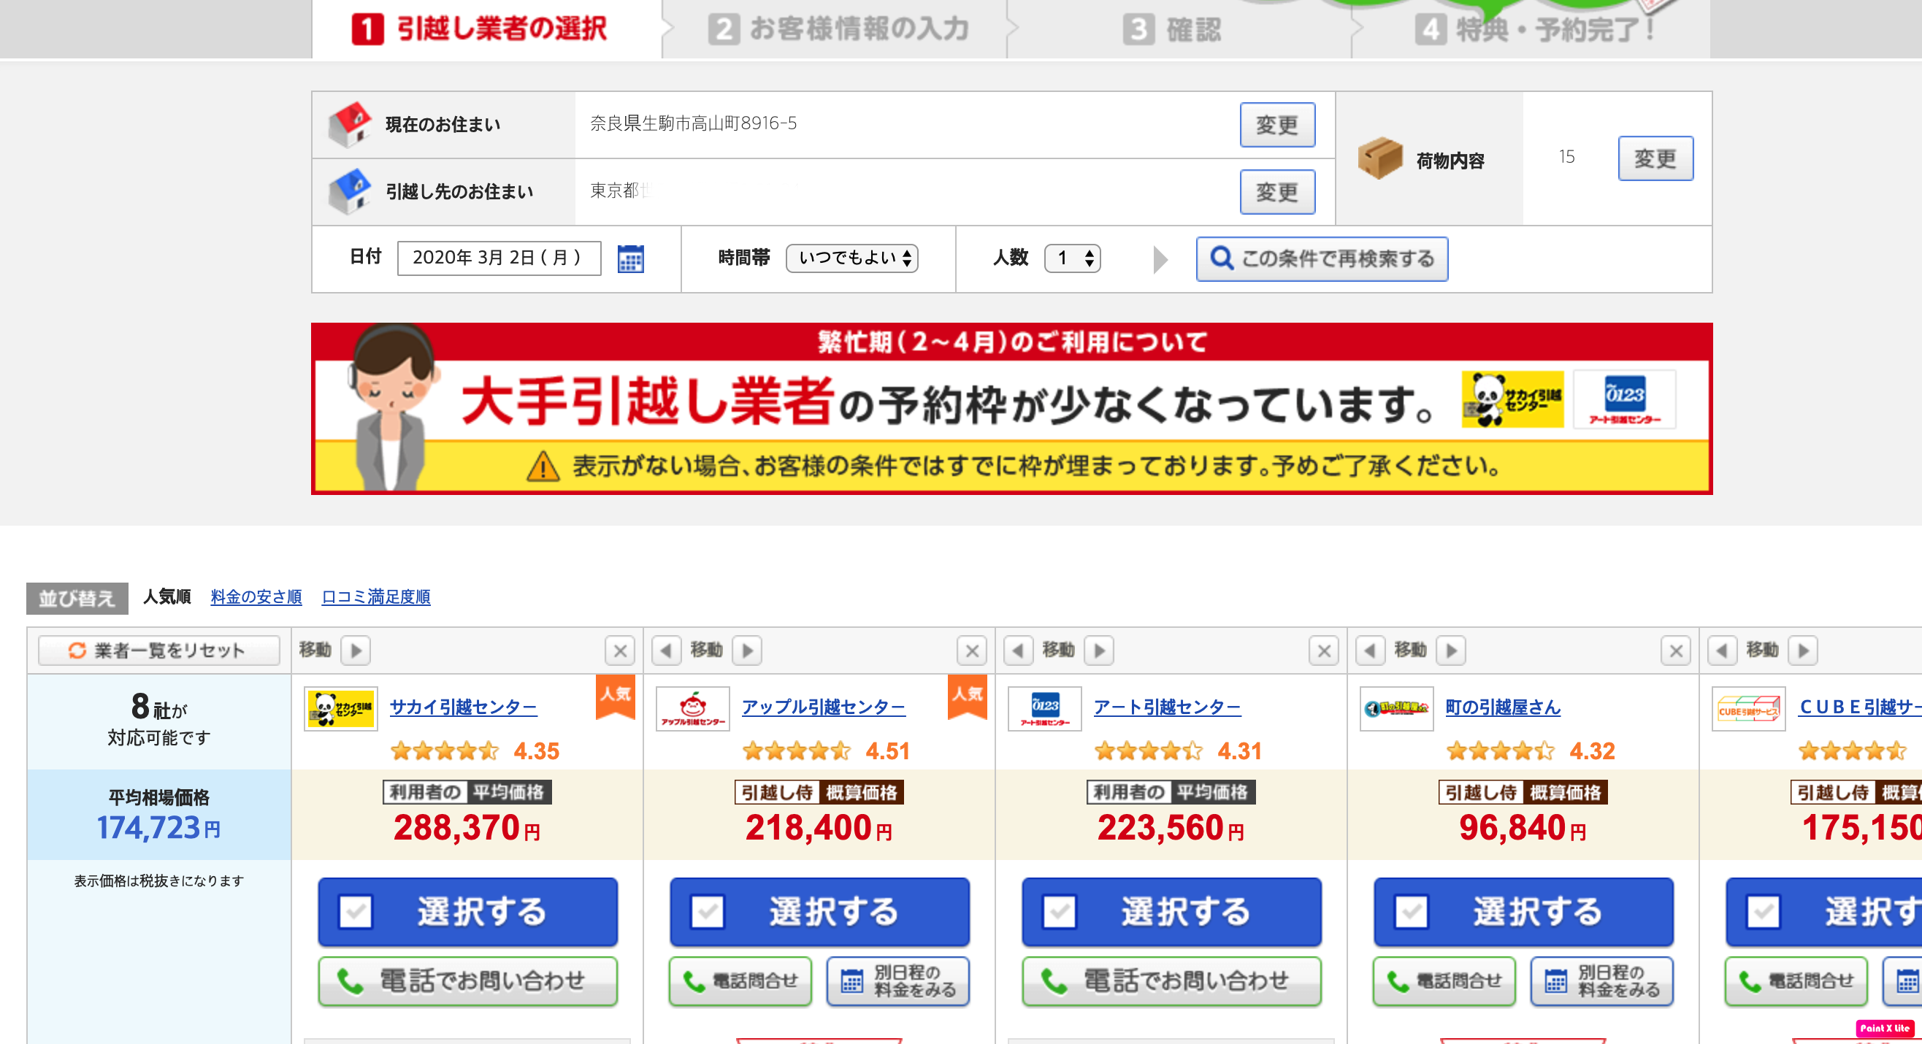The height and width of the screenshot is (1044, 1922).
Task: Open the calendar date picker icon
Action: coord(630,258)
